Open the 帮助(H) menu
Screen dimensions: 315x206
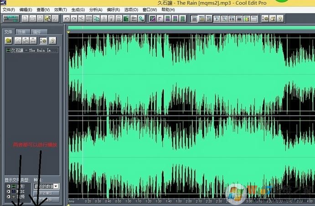(x=168, y=10)
